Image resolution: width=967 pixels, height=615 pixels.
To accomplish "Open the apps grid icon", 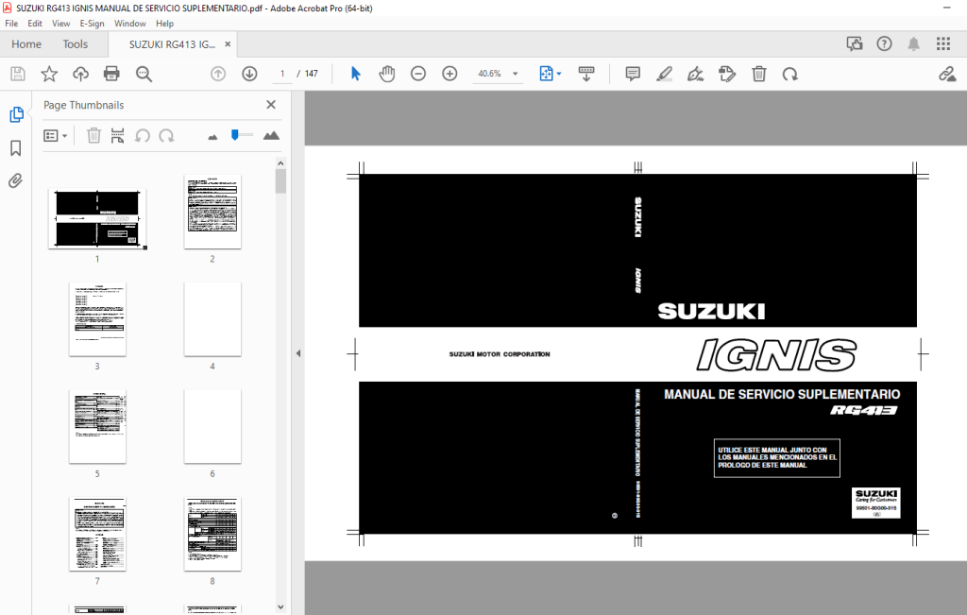I will click(943, 43).
